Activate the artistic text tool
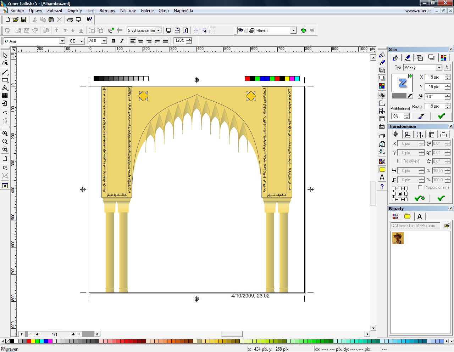 pyautogui.click(x=5, y=88)
